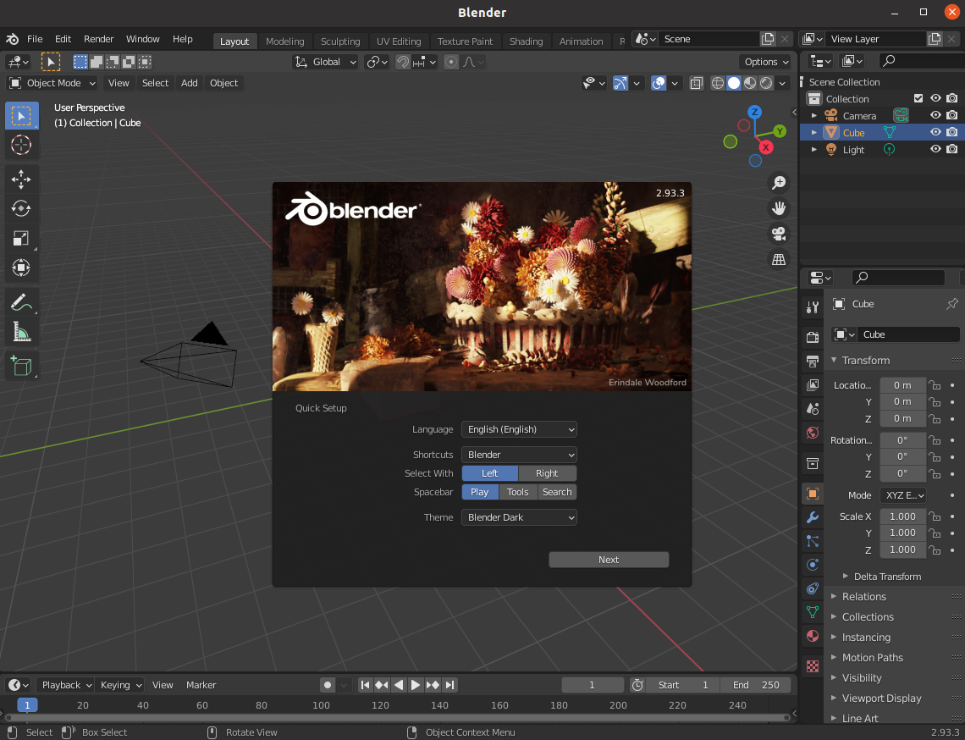This screenshot has height=740, width=965.
Task: Open the View Layer properties tab
Action: pyautogui.click(x=813, y=384)
